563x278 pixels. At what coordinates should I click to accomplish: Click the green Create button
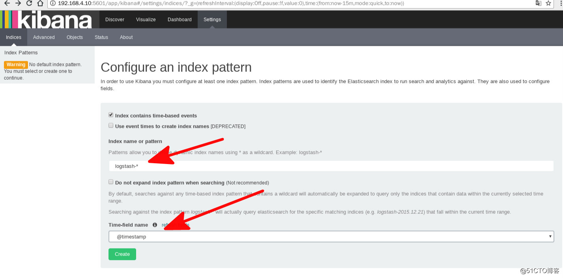tap(122, 254)
